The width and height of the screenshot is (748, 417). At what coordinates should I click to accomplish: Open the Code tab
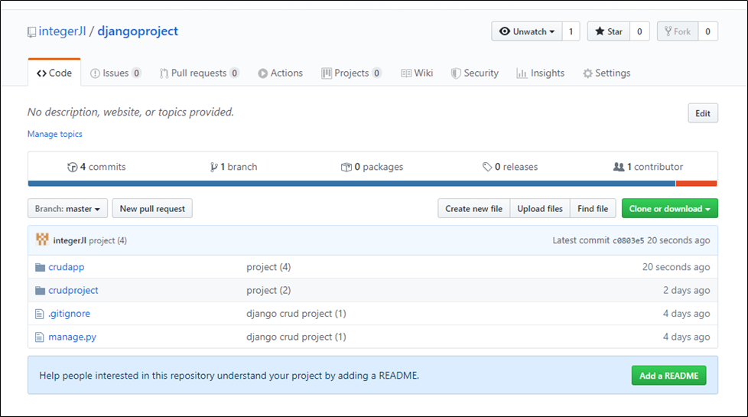[x=54, y=73]
